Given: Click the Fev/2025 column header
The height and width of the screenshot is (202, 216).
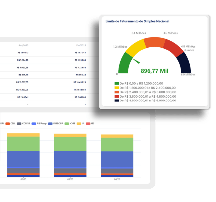Looking at the screenshot, I should (81, 45).
